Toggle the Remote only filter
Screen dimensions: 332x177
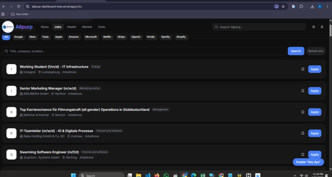[x=316, y=51]
